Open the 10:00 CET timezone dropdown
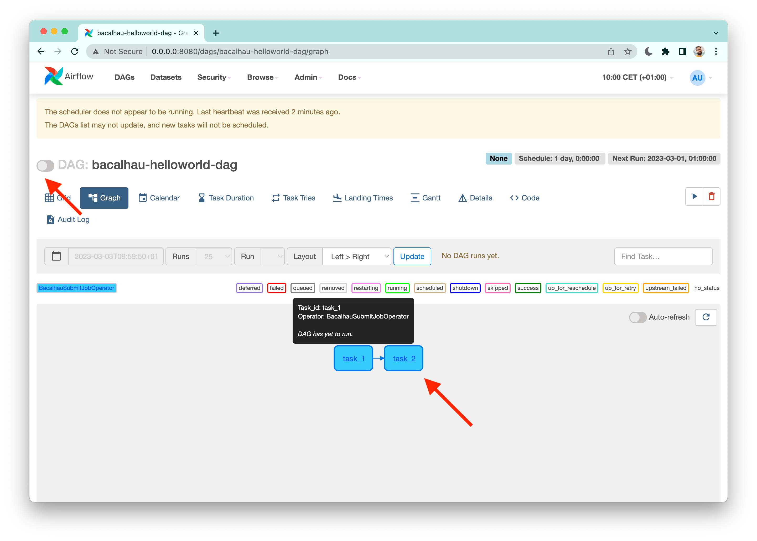Image resolution: width=757 pixels, height=541 pixels. click(637, 77)
